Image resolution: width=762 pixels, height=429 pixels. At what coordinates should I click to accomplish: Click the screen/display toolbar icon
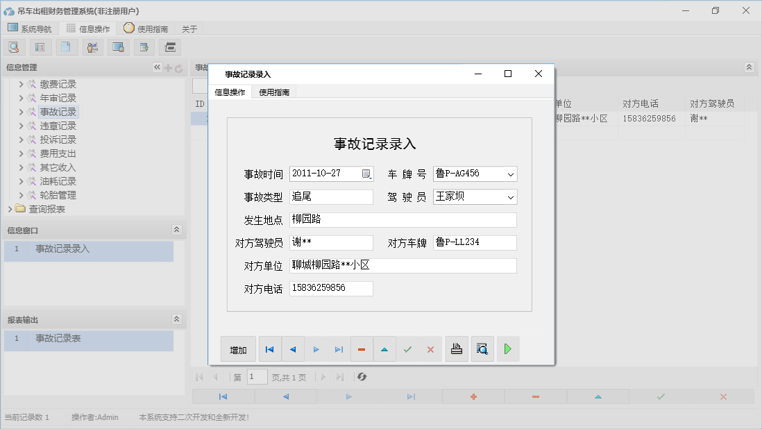[x=118, y=47]
